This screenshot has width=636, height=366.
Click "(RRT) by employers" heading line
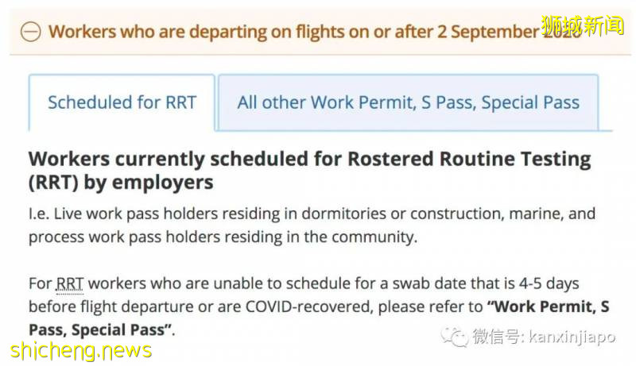tap(121, 182)
